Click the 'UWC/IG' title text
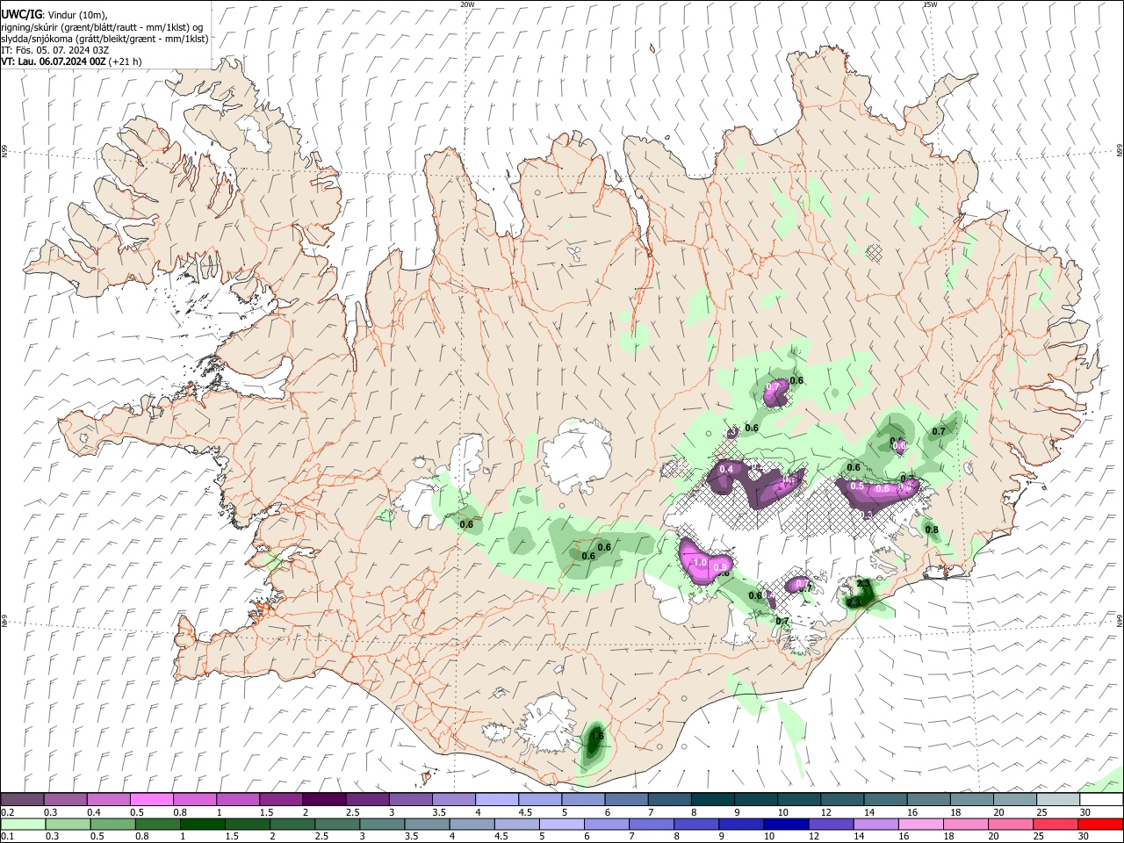Image resolution: width=1124 pixels, height=843 pixels. tap(21, 15)
